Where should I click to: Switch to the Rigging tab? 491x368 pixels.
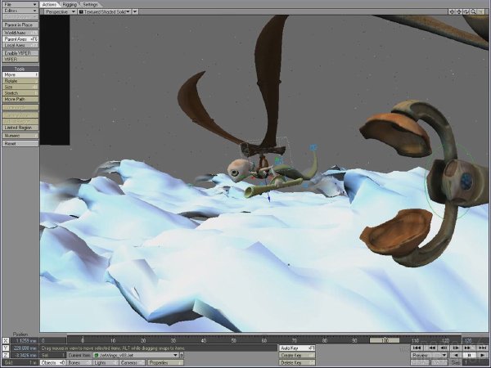tap(70, 4)
